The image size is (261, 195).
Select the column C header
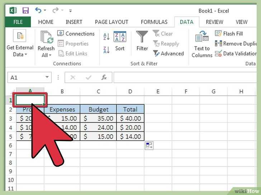coord(98,91)
